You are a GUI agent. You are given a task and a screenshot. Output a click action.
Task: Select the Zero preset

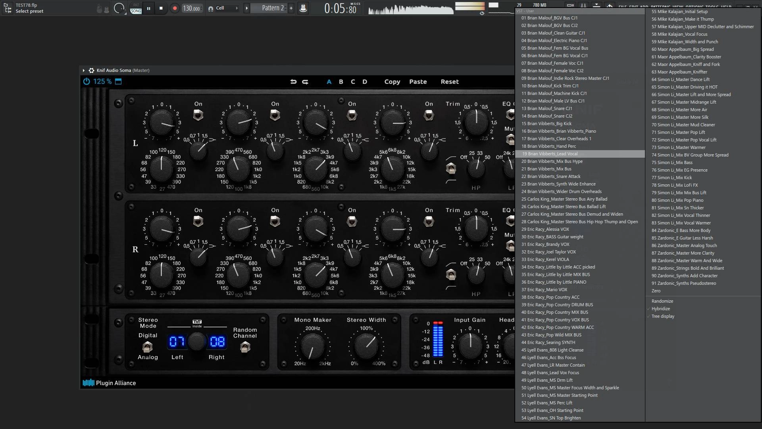pos(703,291)
